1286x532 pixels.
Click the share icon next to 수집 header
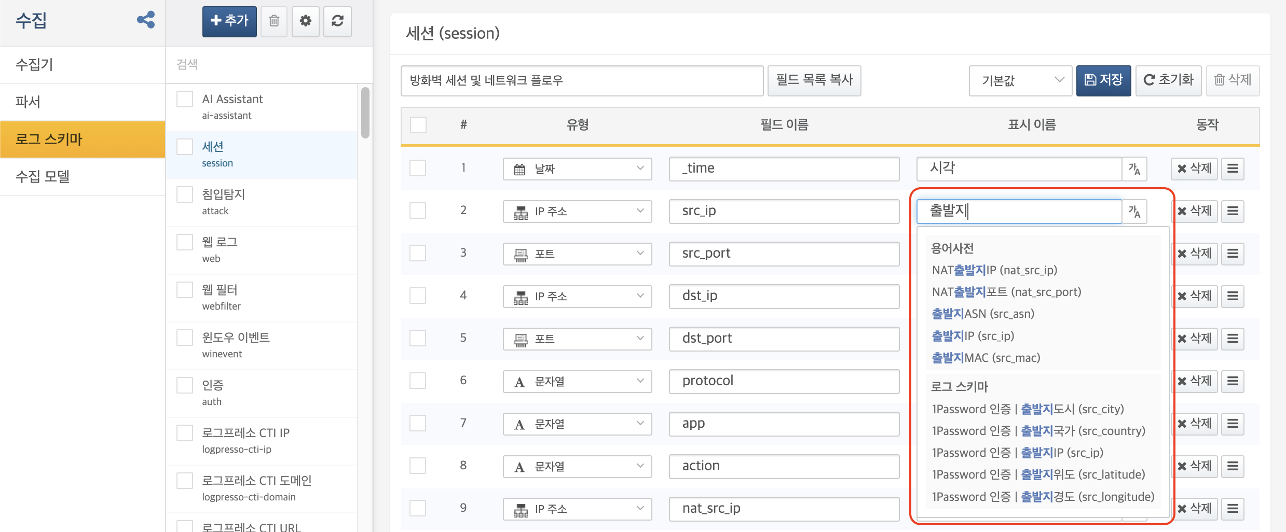tap(146, 20)
